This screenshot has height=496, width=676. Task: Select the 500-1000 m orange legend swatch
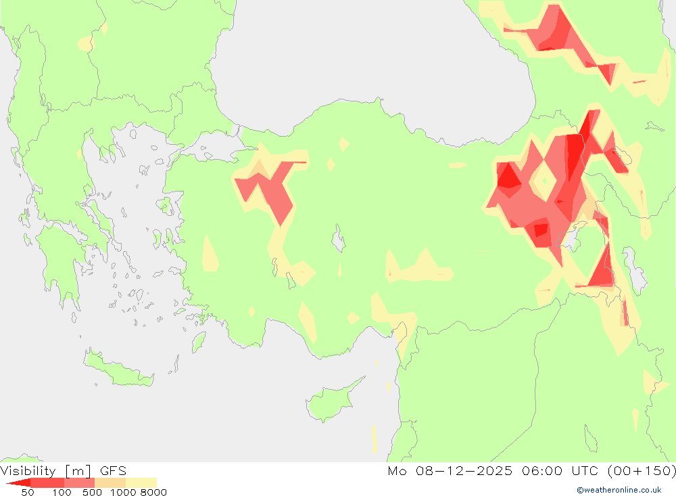point(110,482)
